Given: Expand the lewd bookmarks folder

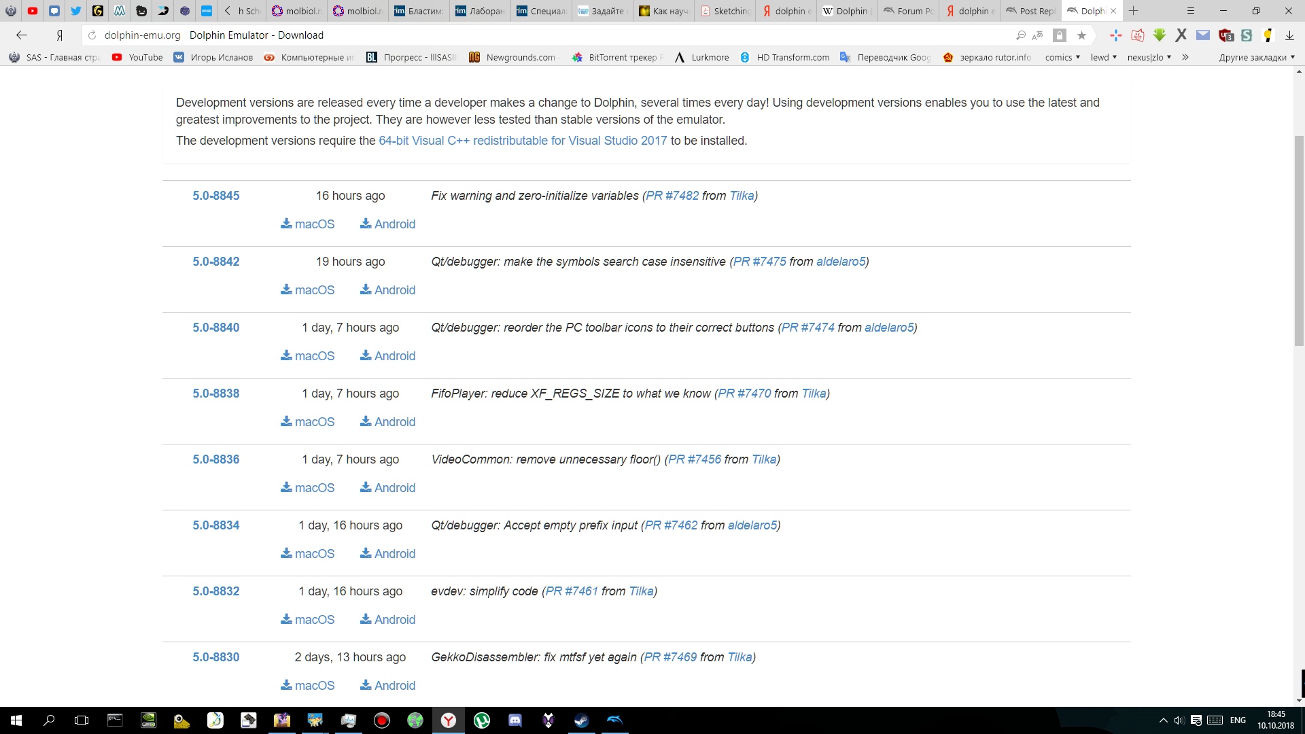Looking at the screenshot, I should click(x=1103, y=57).
